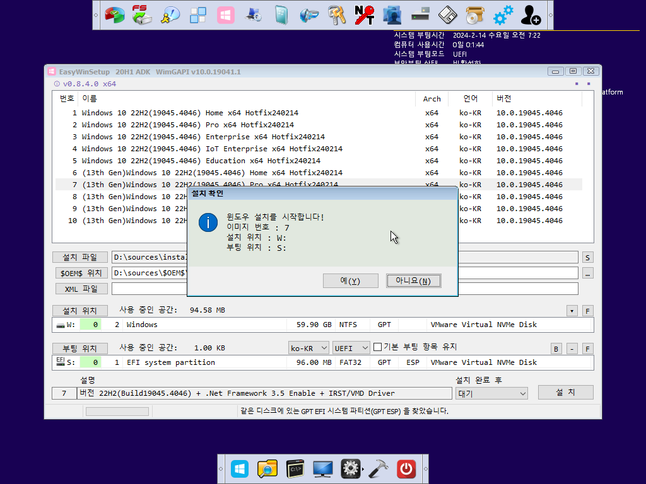Click the B button on 부팅 위치 row
The height and width of the screenshot is (484, 646).
click(556, 349)
